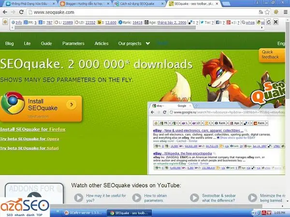Click the Chrome logo on Install button
This screenshot has width=290, height=217.
tap(13, 103)
